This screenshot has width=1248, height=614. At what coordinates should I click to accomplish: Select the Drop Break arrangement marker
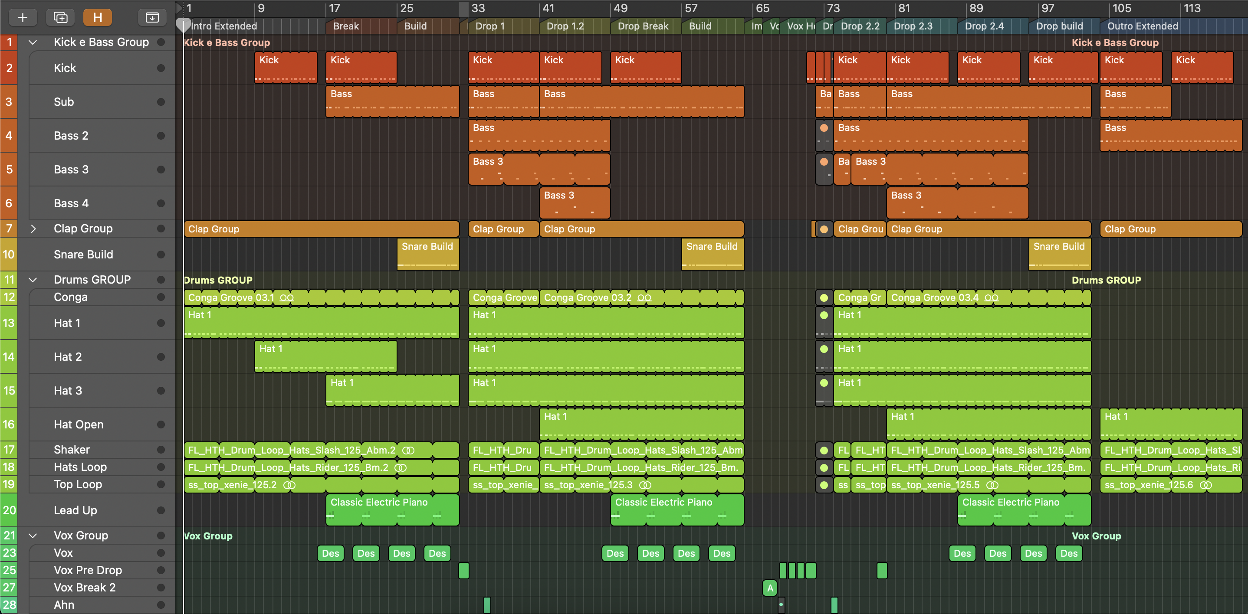[646, 26]
